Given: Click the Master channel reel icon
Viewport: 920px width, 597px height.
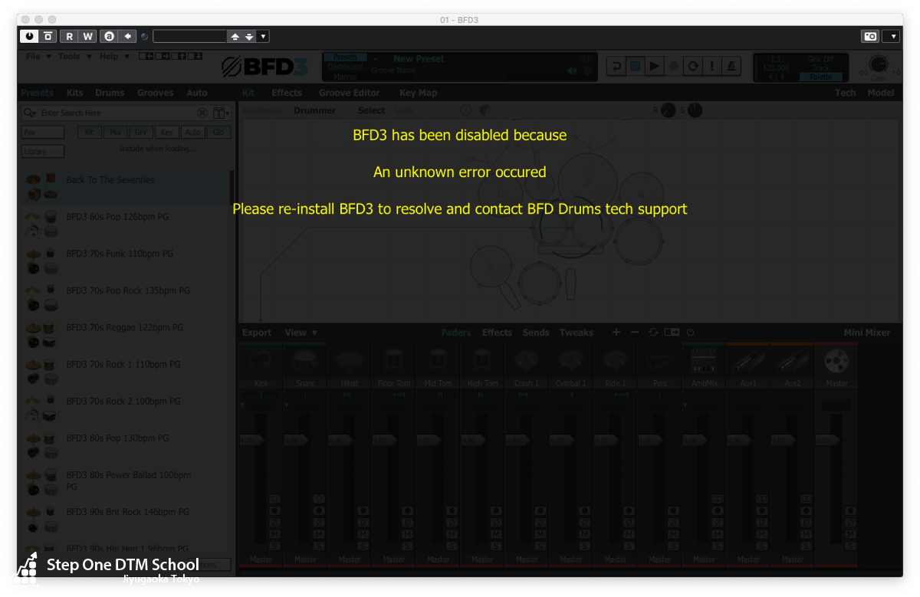Looking at the screenshot, I should [x=836, y=361].
